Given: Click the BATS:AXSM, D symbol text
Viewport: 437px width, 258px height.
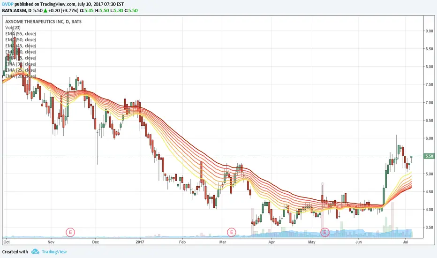Looking at the screenshot, I should [x=17, y=11].
